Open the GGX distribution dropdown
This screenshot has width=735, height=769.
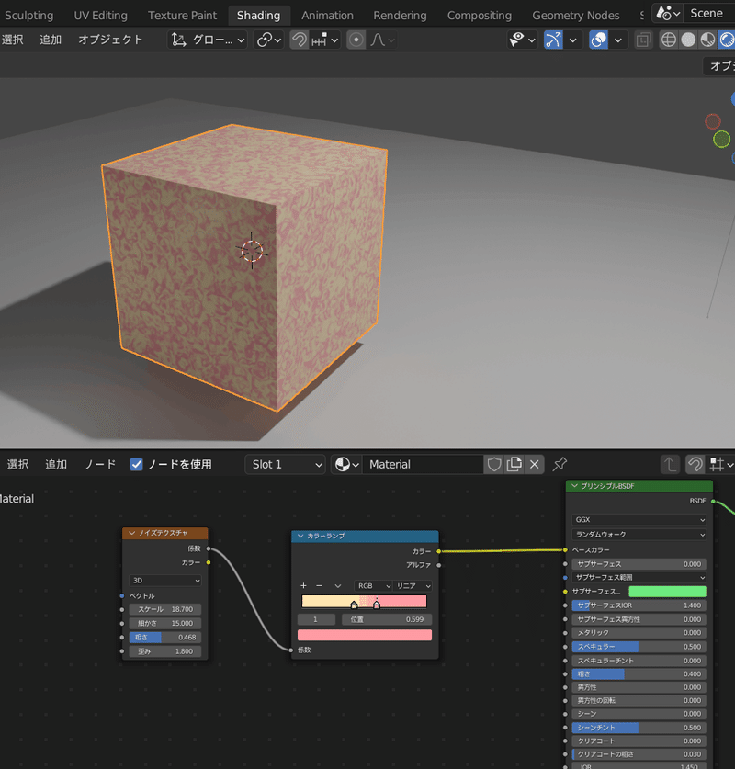tap(639, 519)
